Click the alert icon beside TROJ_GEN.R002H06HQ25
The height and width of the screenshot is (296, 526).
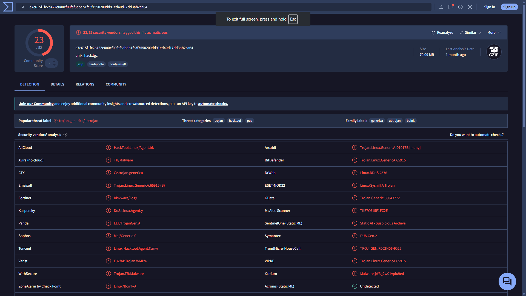pos(355,248)
